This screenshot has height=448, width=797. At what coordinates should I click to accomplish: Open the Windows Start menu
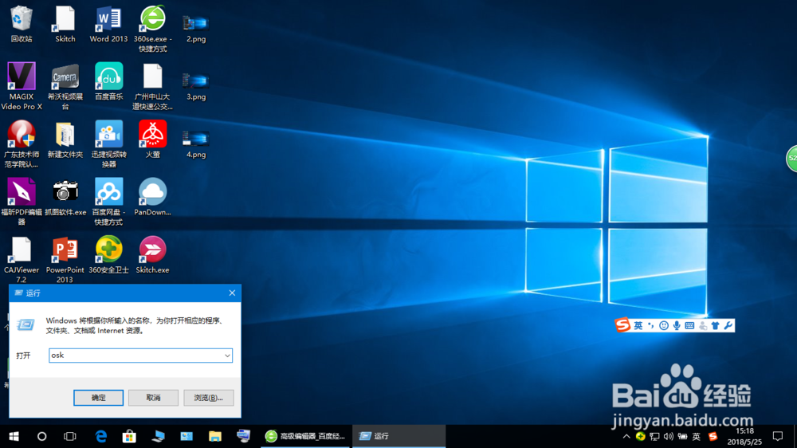[14, 436]
